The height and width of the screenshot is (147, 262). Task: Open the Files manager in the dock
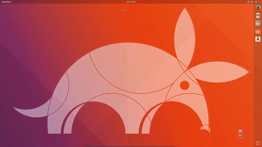click(x=258, y=24)
